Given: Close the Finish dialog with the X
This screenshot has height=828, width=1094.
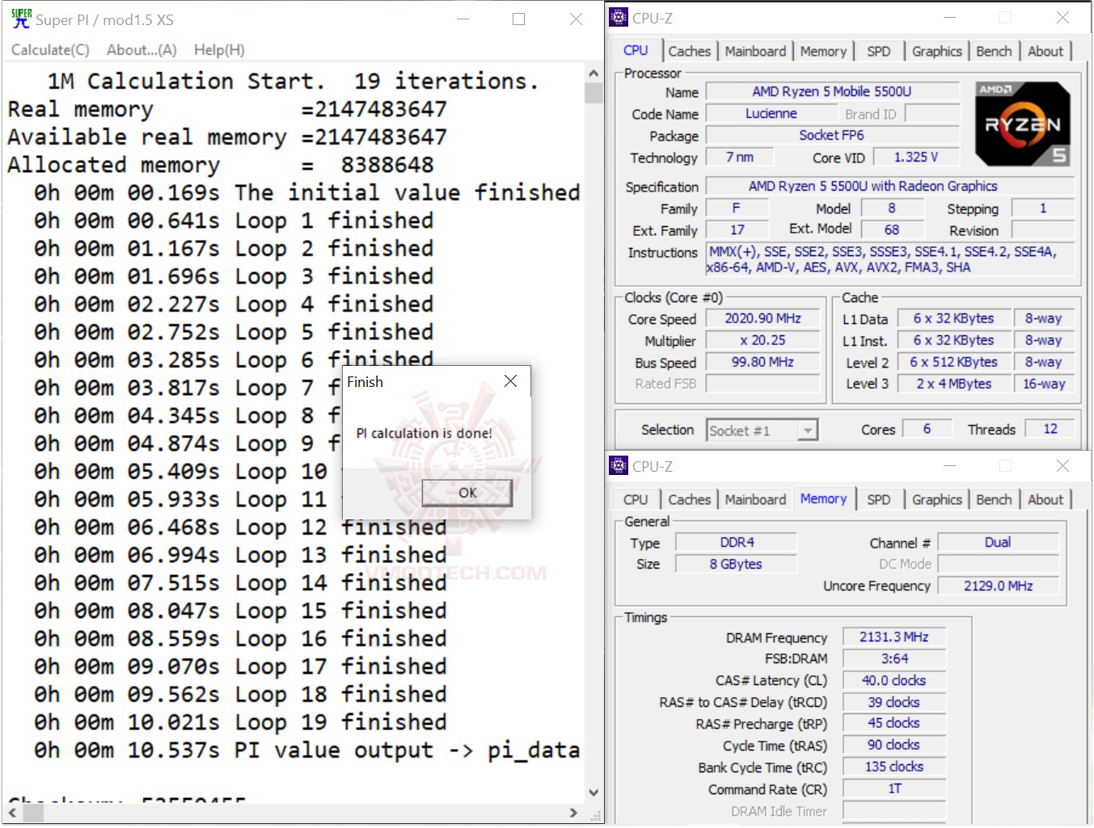Looking at the screenshot, I should pos(510,381).
